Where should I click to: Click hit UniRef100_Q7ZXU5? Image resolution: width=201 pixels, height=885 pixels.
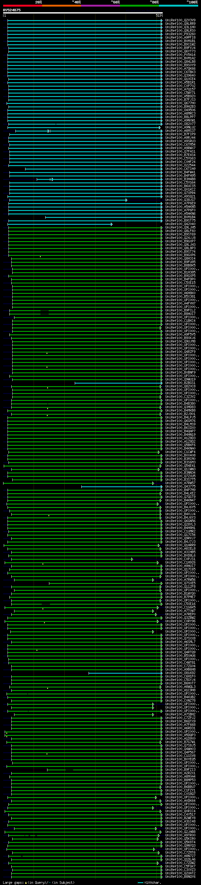(180, 477)
